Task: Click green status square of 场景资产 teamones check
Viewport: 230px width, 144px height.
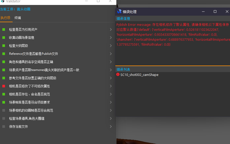Action: 4,70
